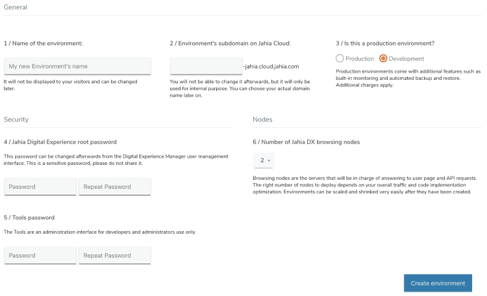487x296 pixels.
Task: Click the Security section heading
Action: pos(16,119)
